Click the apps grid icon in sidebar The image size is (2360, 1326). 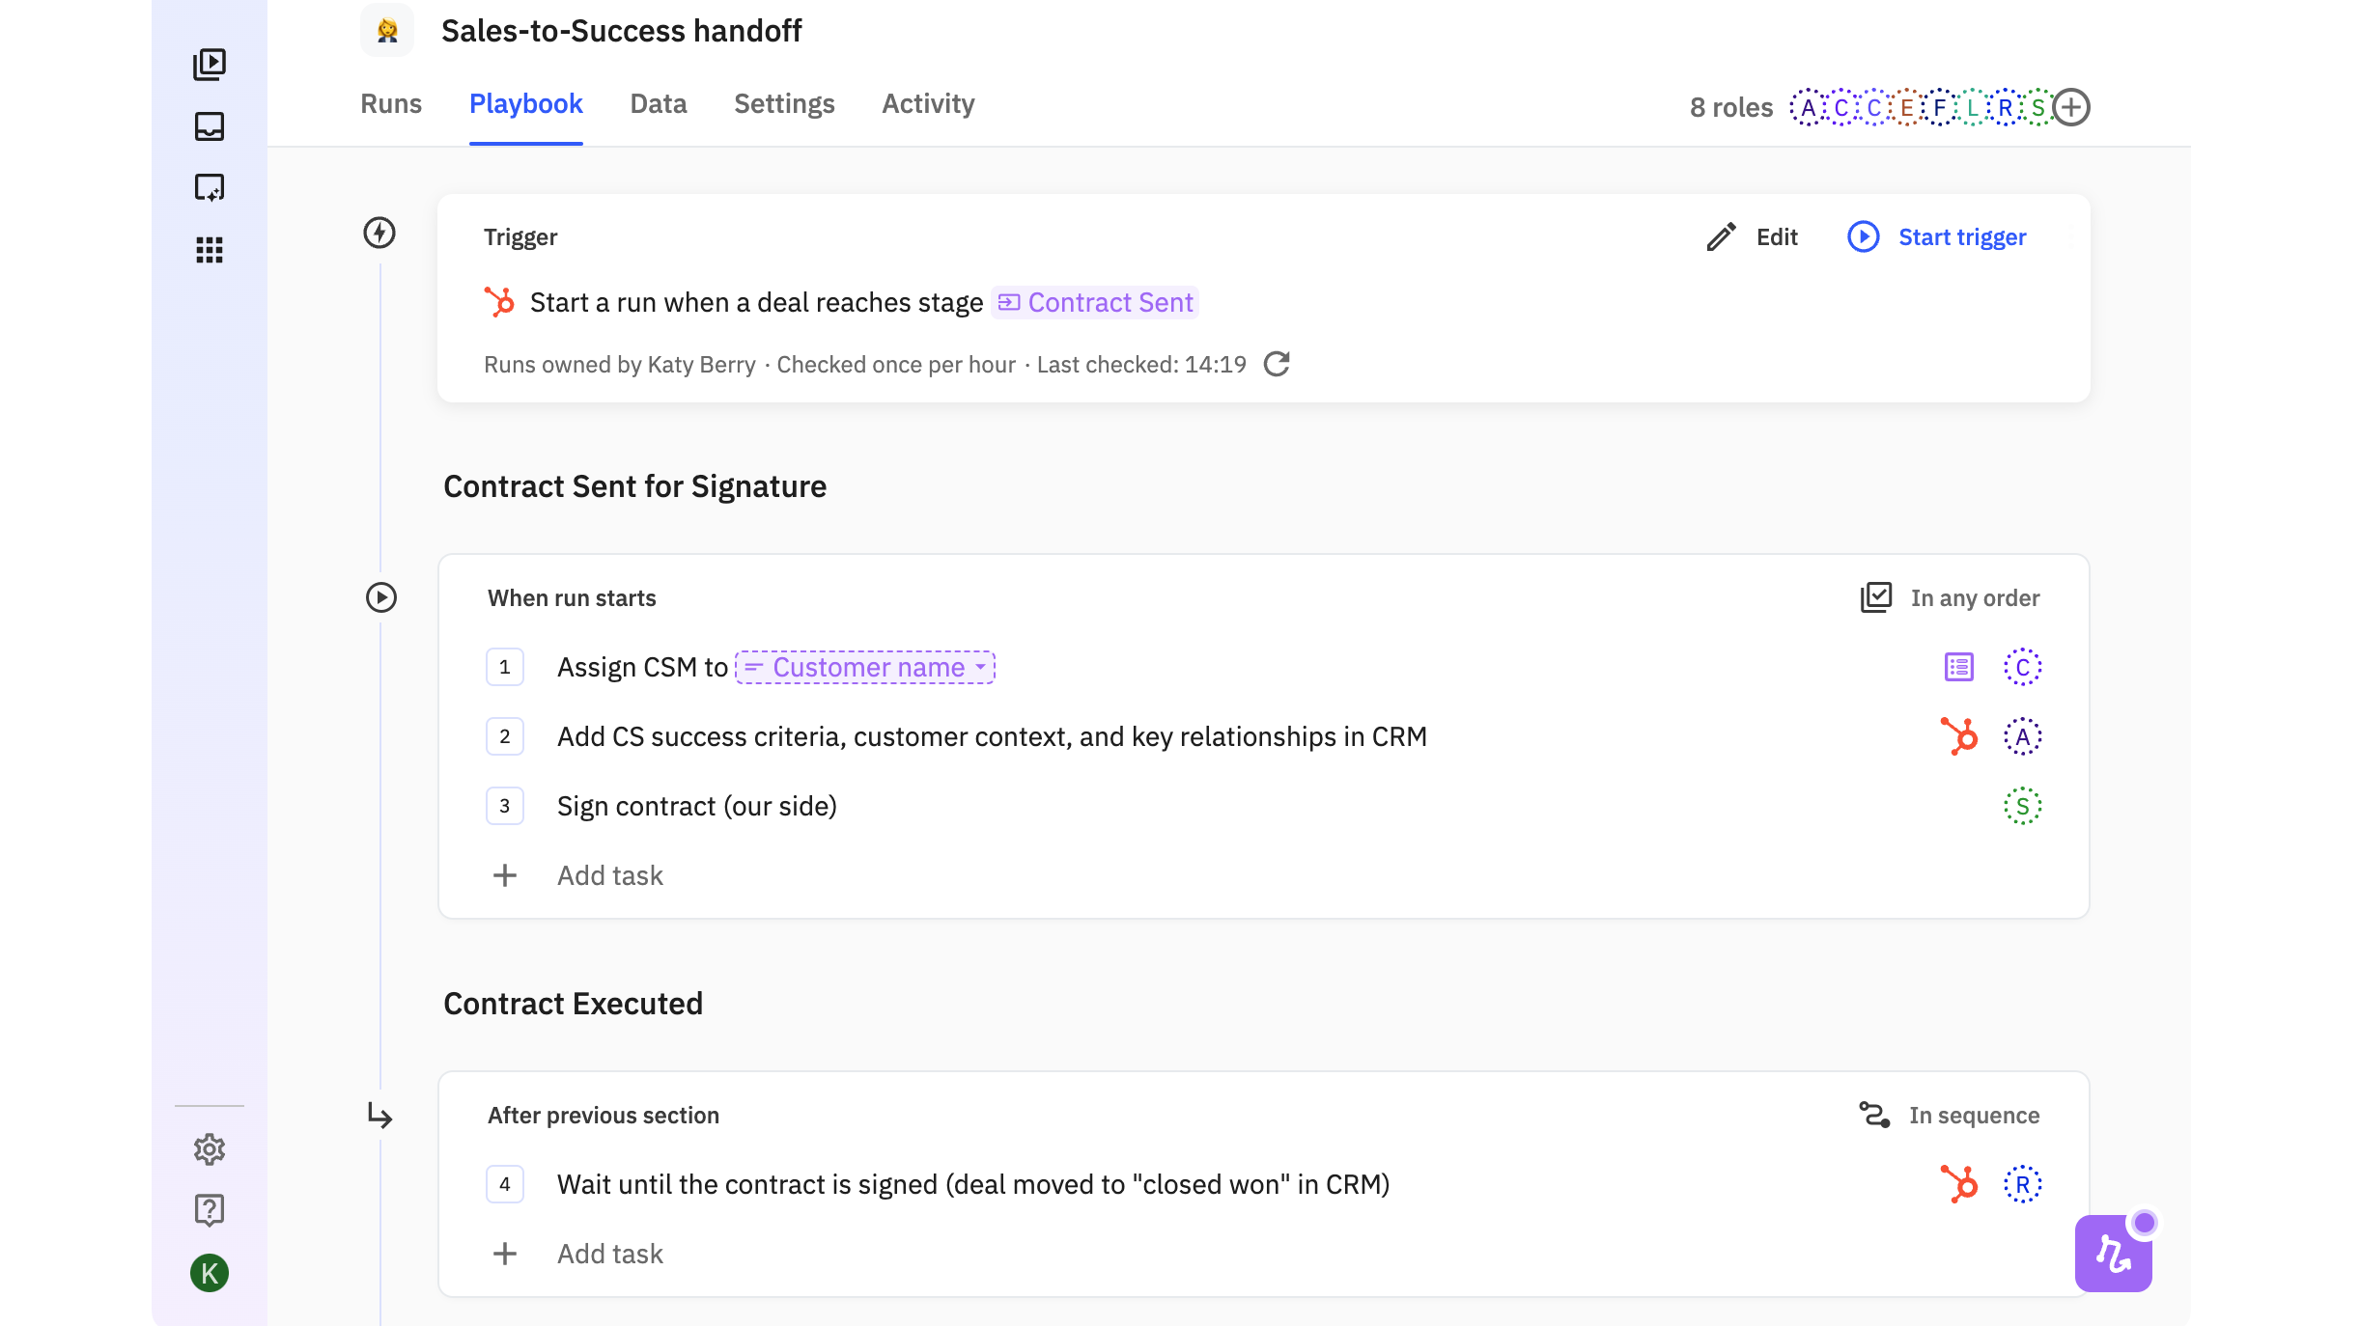[x=210, y=250]
